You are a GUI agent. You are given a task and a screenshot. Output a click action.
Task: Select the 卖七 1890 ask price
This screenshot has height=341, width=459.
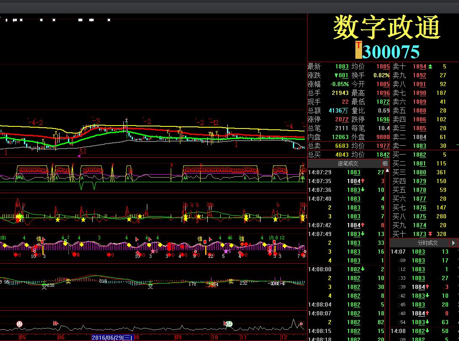tap(420, 93)
